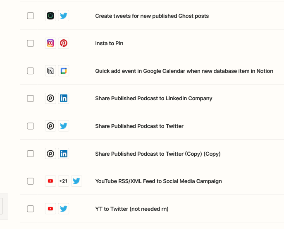Click the +21 more apps badge
Image resolution: width=284 pixels, height=229 pixels.
[63, 181]
